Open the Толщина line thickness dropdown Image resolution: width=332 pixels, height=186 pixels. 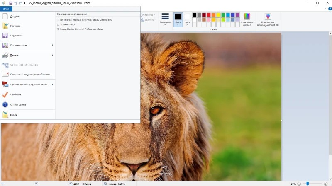point(165,19)
